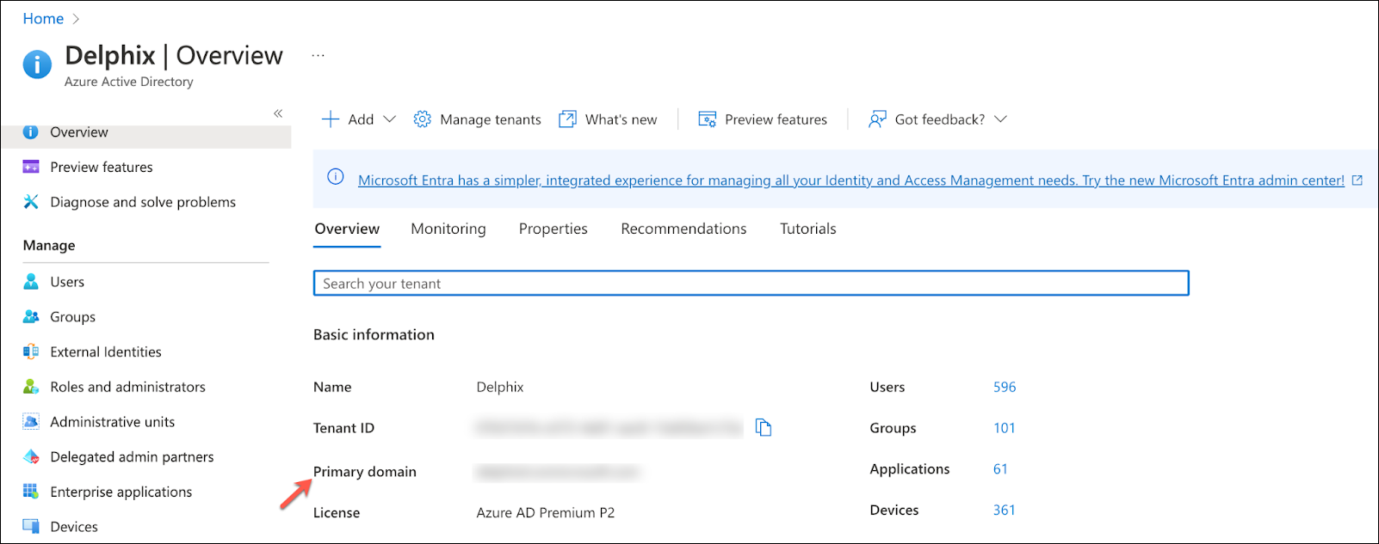
Task: Expand the Add dropdown menu
Action: pos(389,119)
